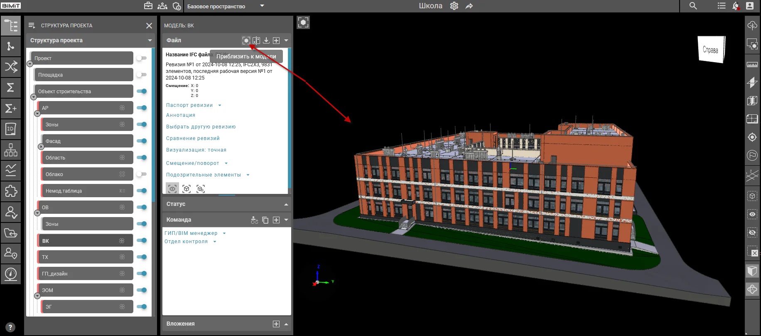This screenshot has height=336, width=761.
Task: Select the ТХ item in project tree
Action: (86, 257)
